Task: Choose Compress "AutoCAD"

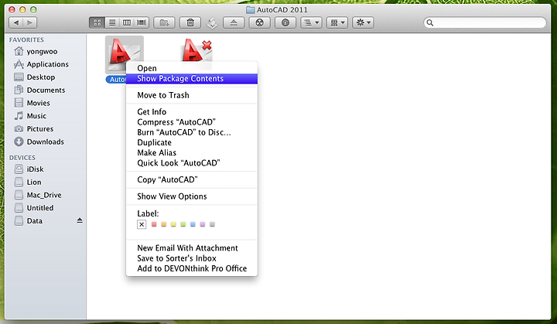Action: [x=192, y=122]
